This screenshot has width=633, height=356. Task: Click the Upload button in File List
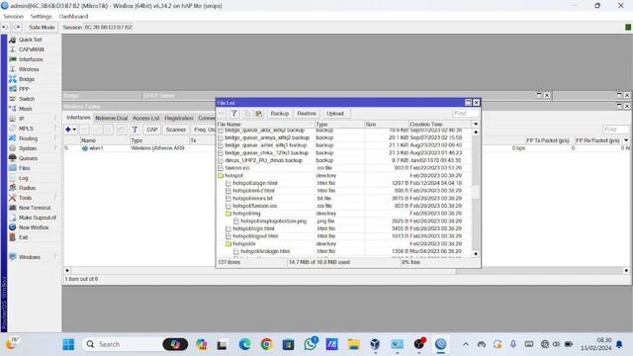click(335, 114)
